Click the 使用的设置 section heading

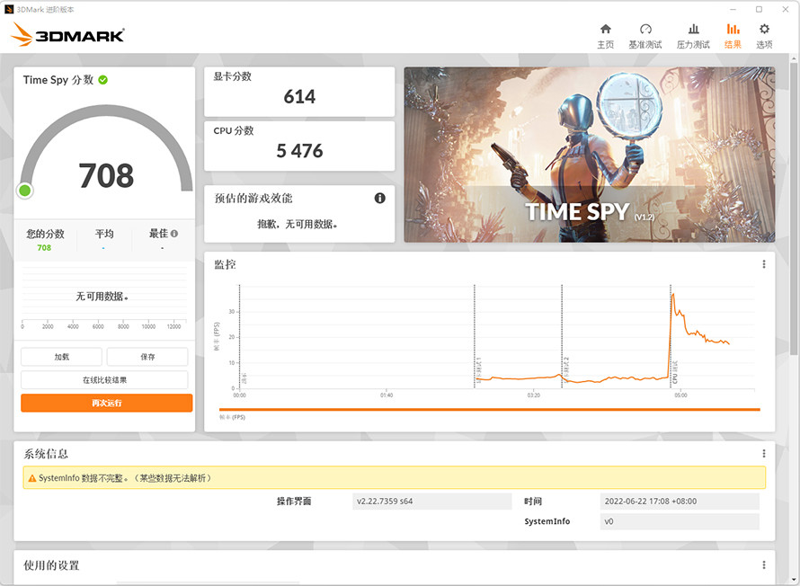coord(51,565)
